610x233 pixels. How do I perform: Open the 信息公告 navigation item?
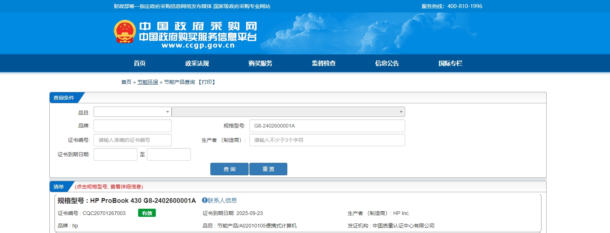click(x=387, y=63)
